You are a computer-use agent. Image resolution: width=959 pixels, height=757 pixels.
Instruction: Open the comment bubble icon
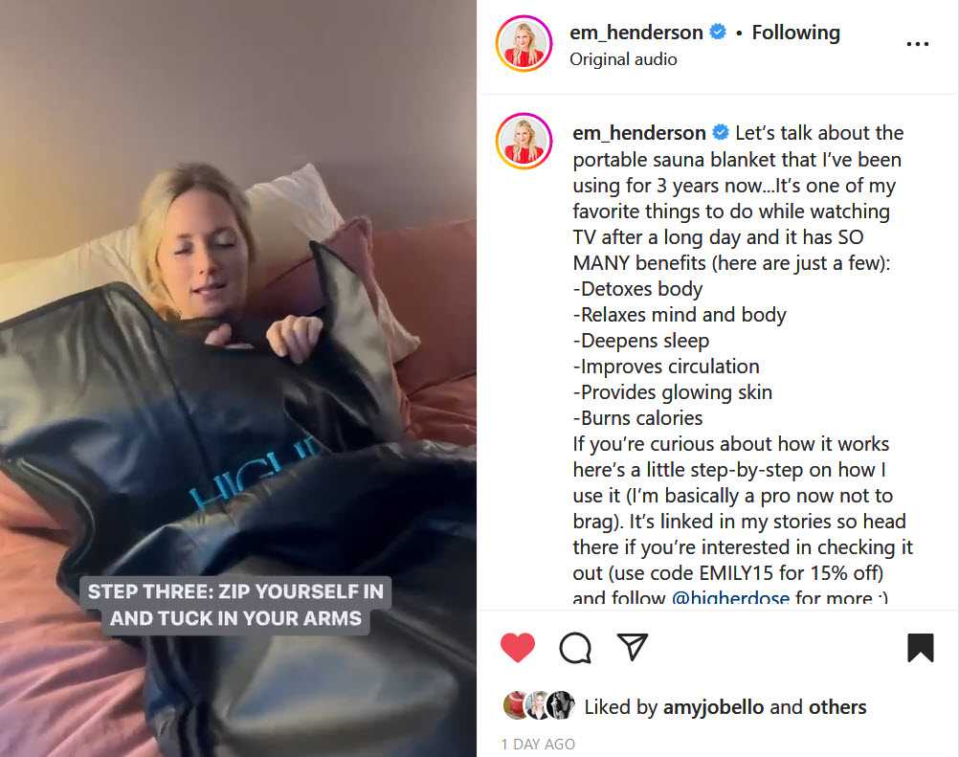pos(575,648)
